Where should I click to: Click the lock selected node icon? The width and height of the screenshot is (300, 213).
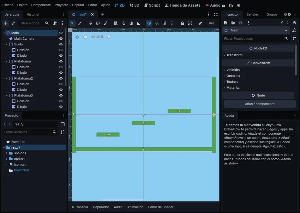[182, 23]
